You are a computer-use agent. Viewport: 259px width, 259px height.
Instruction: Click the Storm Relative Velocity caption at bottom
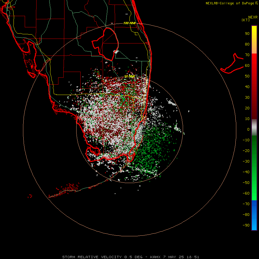[130, 257]
